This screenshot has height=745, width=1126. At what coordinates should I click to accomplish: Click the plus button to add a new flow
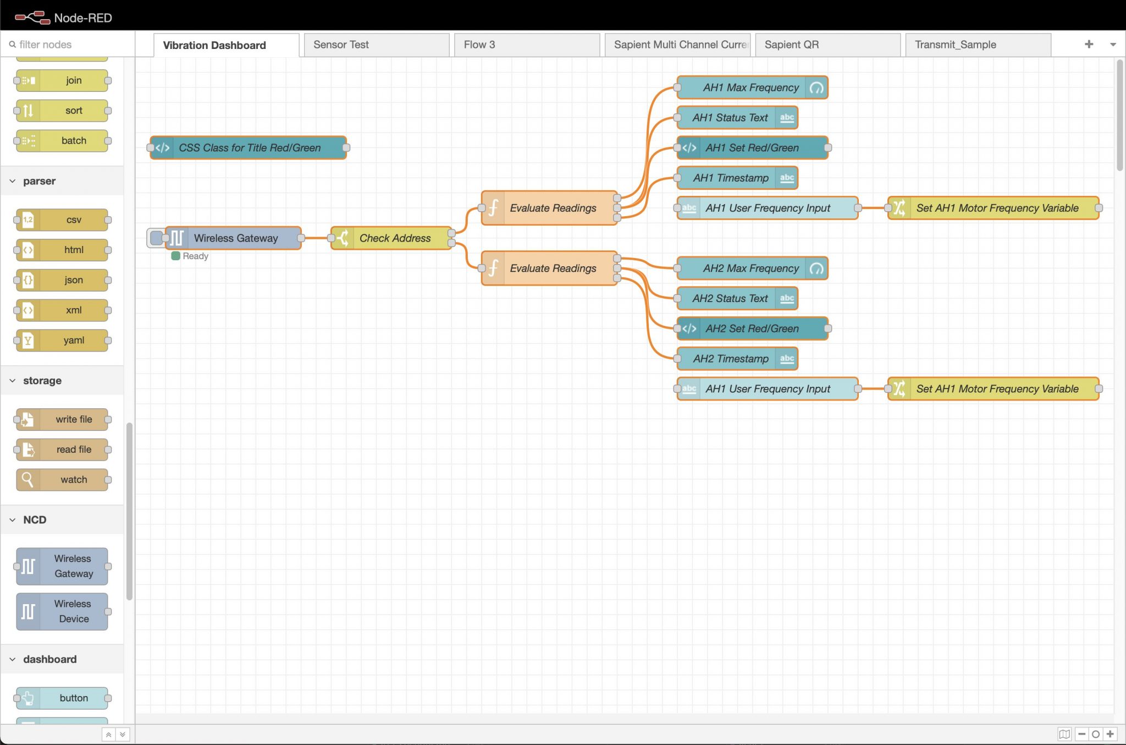tap(1089, 45)
